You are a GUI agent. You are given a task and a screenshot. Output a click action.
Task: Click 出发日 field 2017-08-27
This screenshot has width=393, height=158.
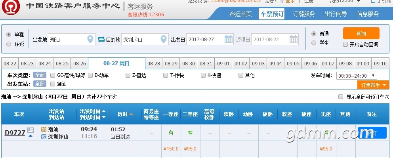[x=210, y=39]
